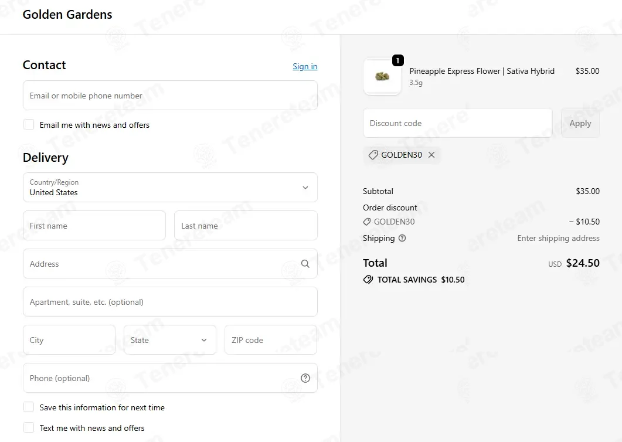The image size is (622, 442).
Task: Focus the Discount code field
Action: coord(458,123)
